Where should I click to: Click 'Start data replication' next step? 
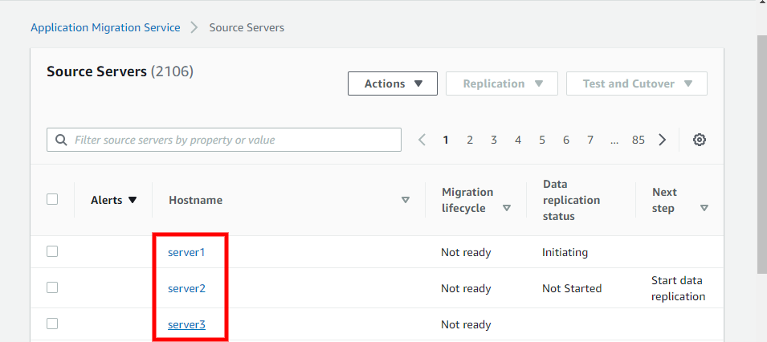[679, 289]
